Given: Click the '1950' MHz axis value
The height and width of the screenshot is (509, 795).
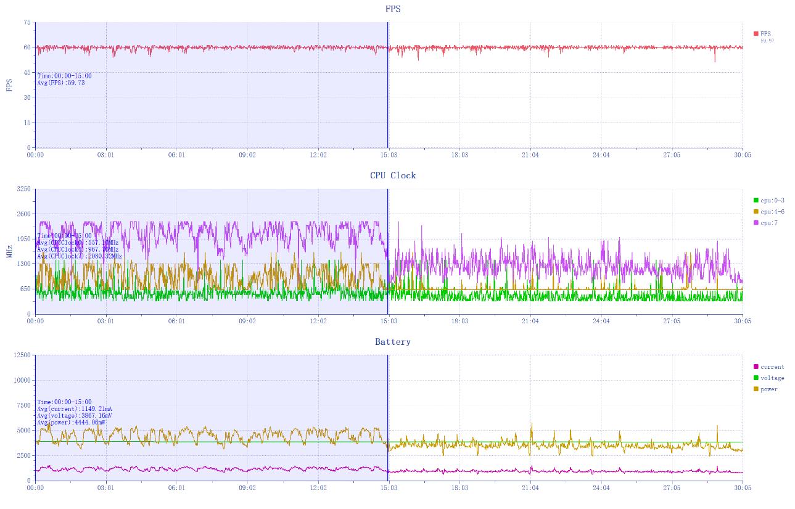Looking at the screenshot, I should tap(23, 239).
